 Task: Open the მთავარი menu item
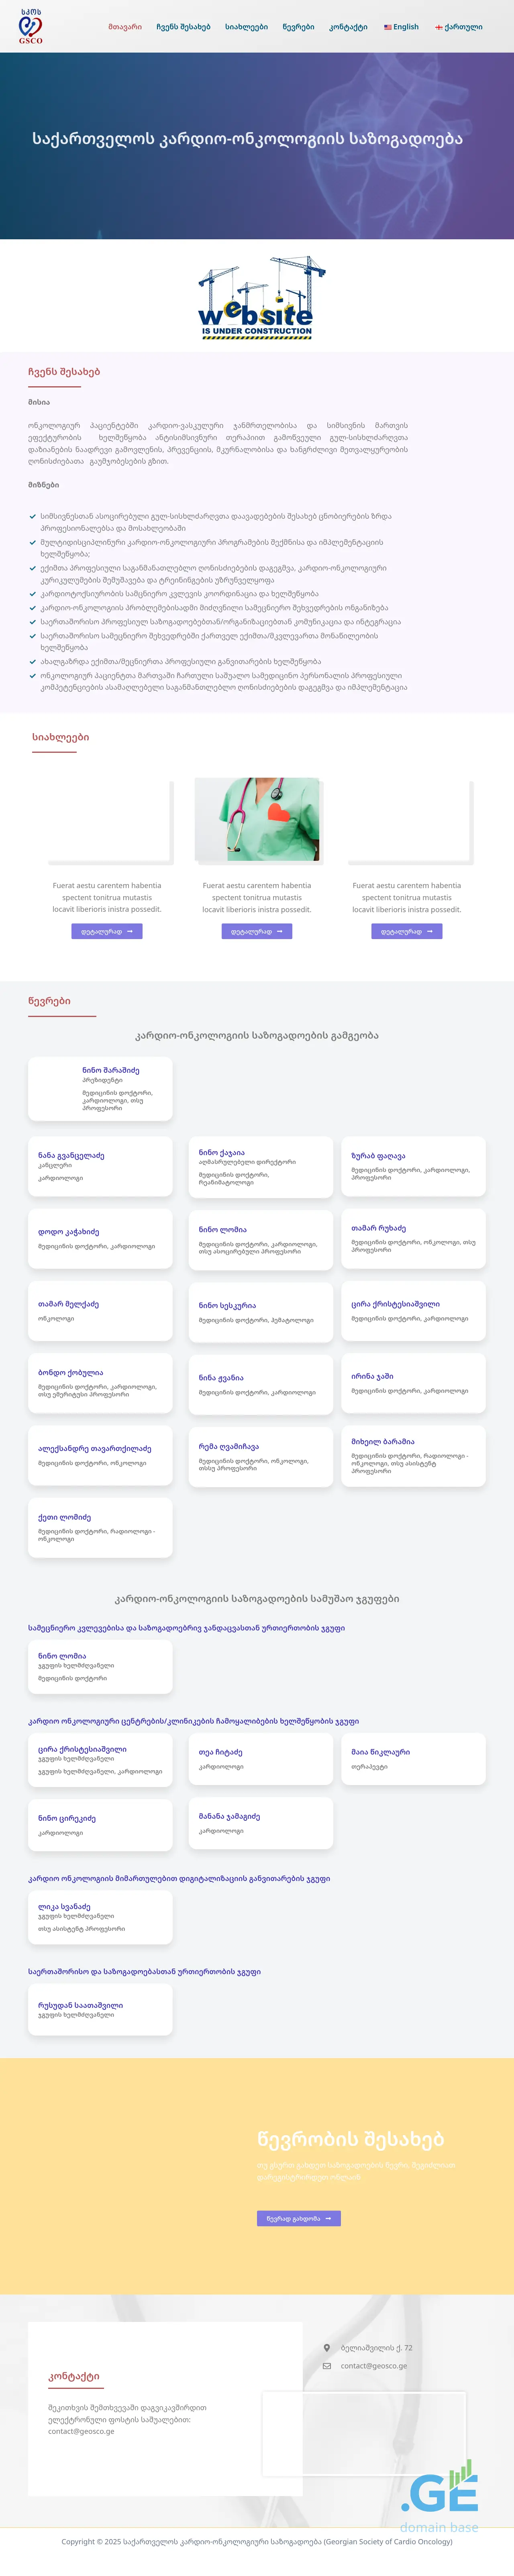(x=125, y=27)
